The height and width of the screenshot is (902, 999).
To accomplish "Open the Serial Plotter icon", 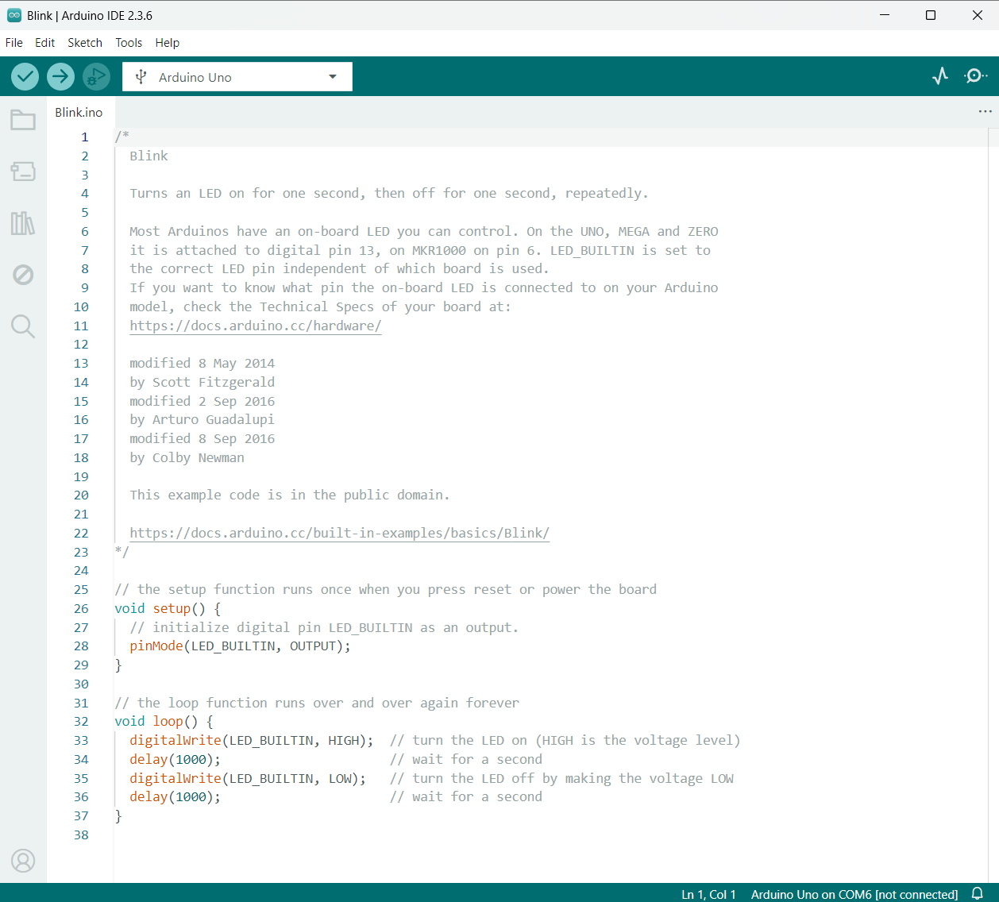I will tap(940, 75).
